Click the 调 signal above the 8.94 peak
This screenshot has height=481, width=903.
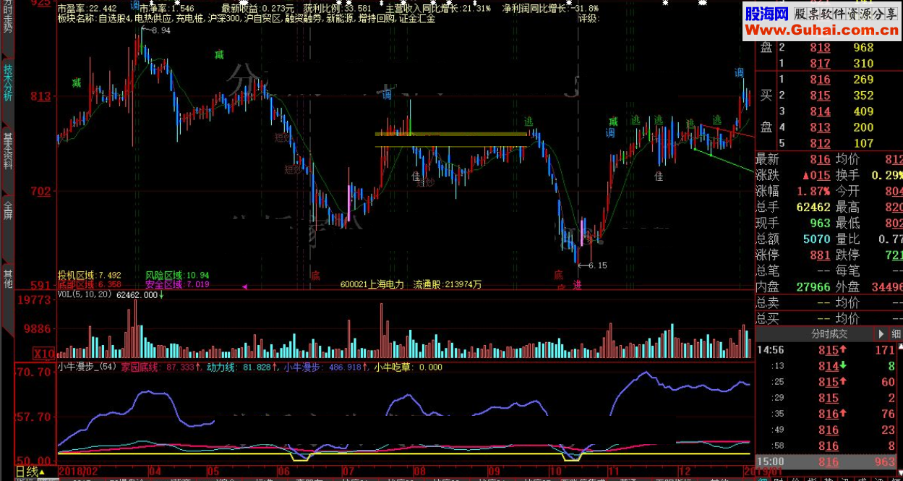click(x=134, y=7)
